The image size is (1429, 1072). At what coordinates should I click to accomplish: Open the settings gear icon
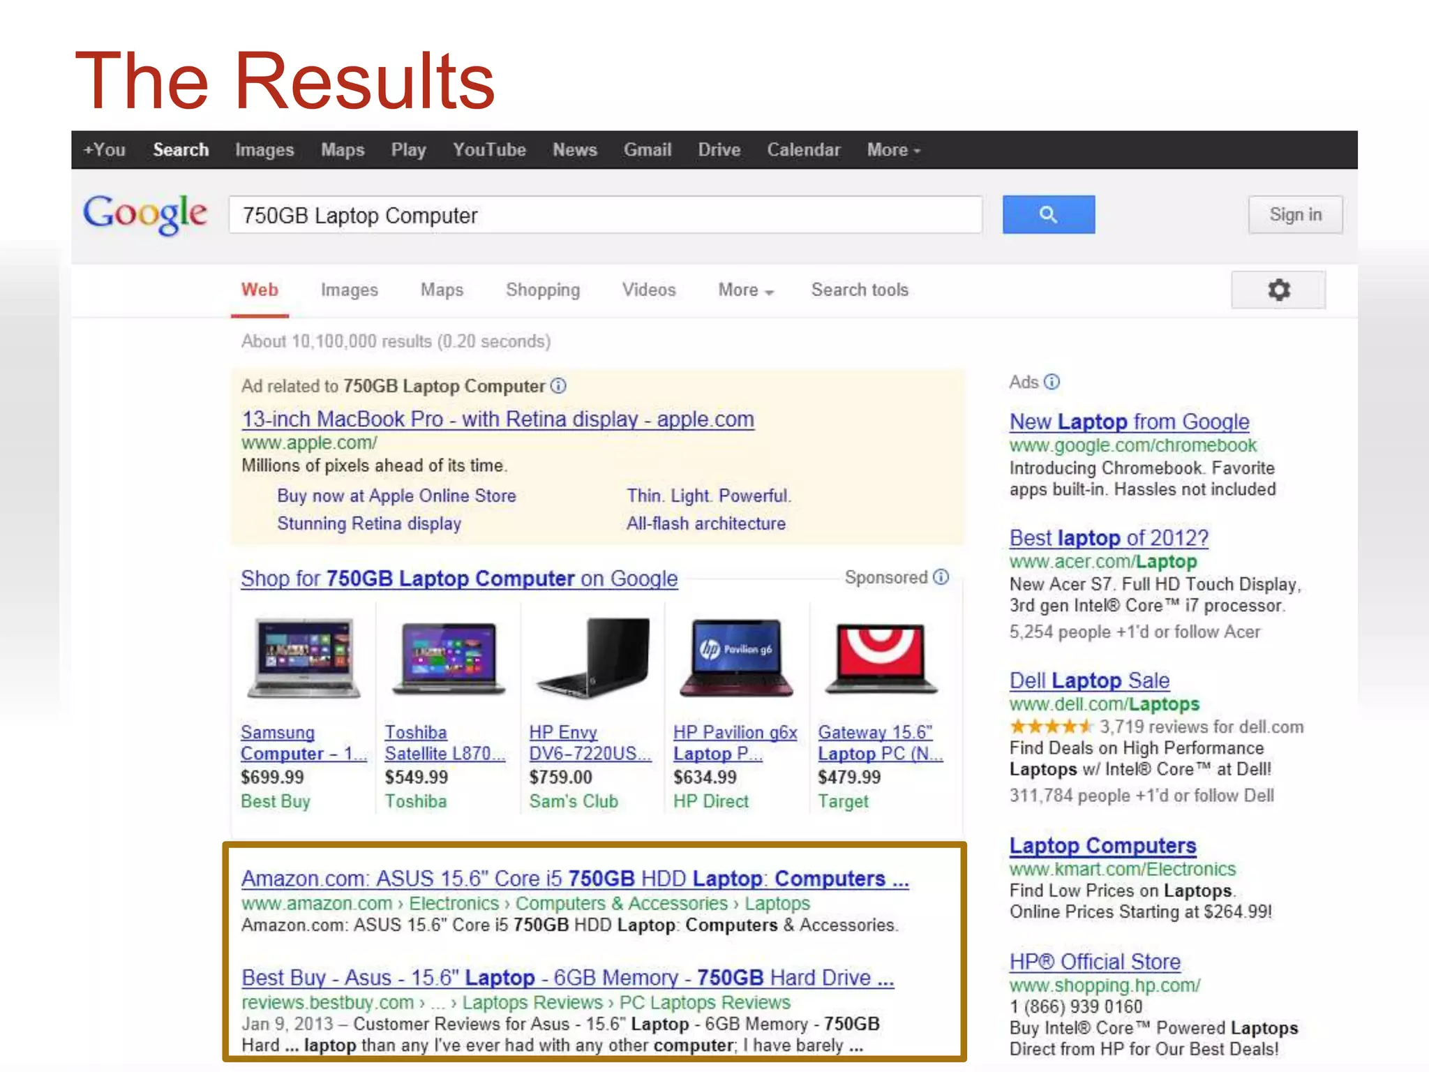(1278, 290)
